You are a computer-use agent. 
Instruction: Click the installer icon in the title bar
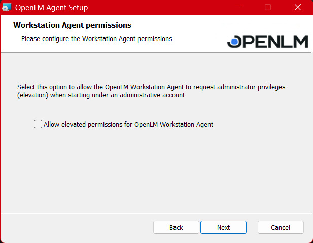tap(8, 8)
